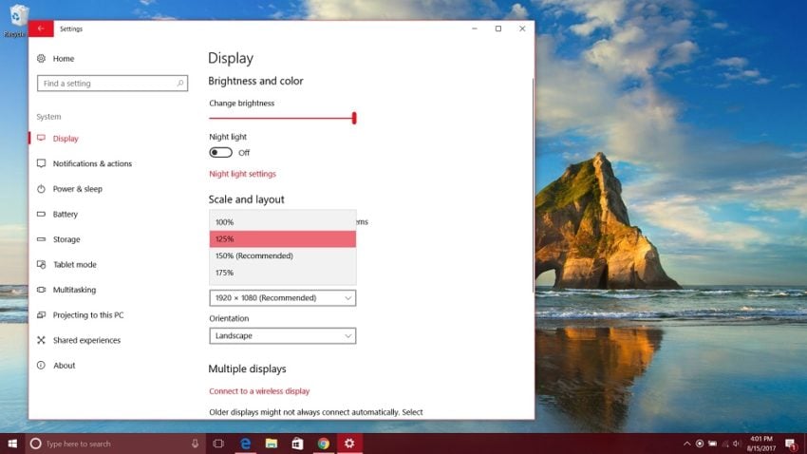Click the volume speaker tray icon

pos(737,444)
